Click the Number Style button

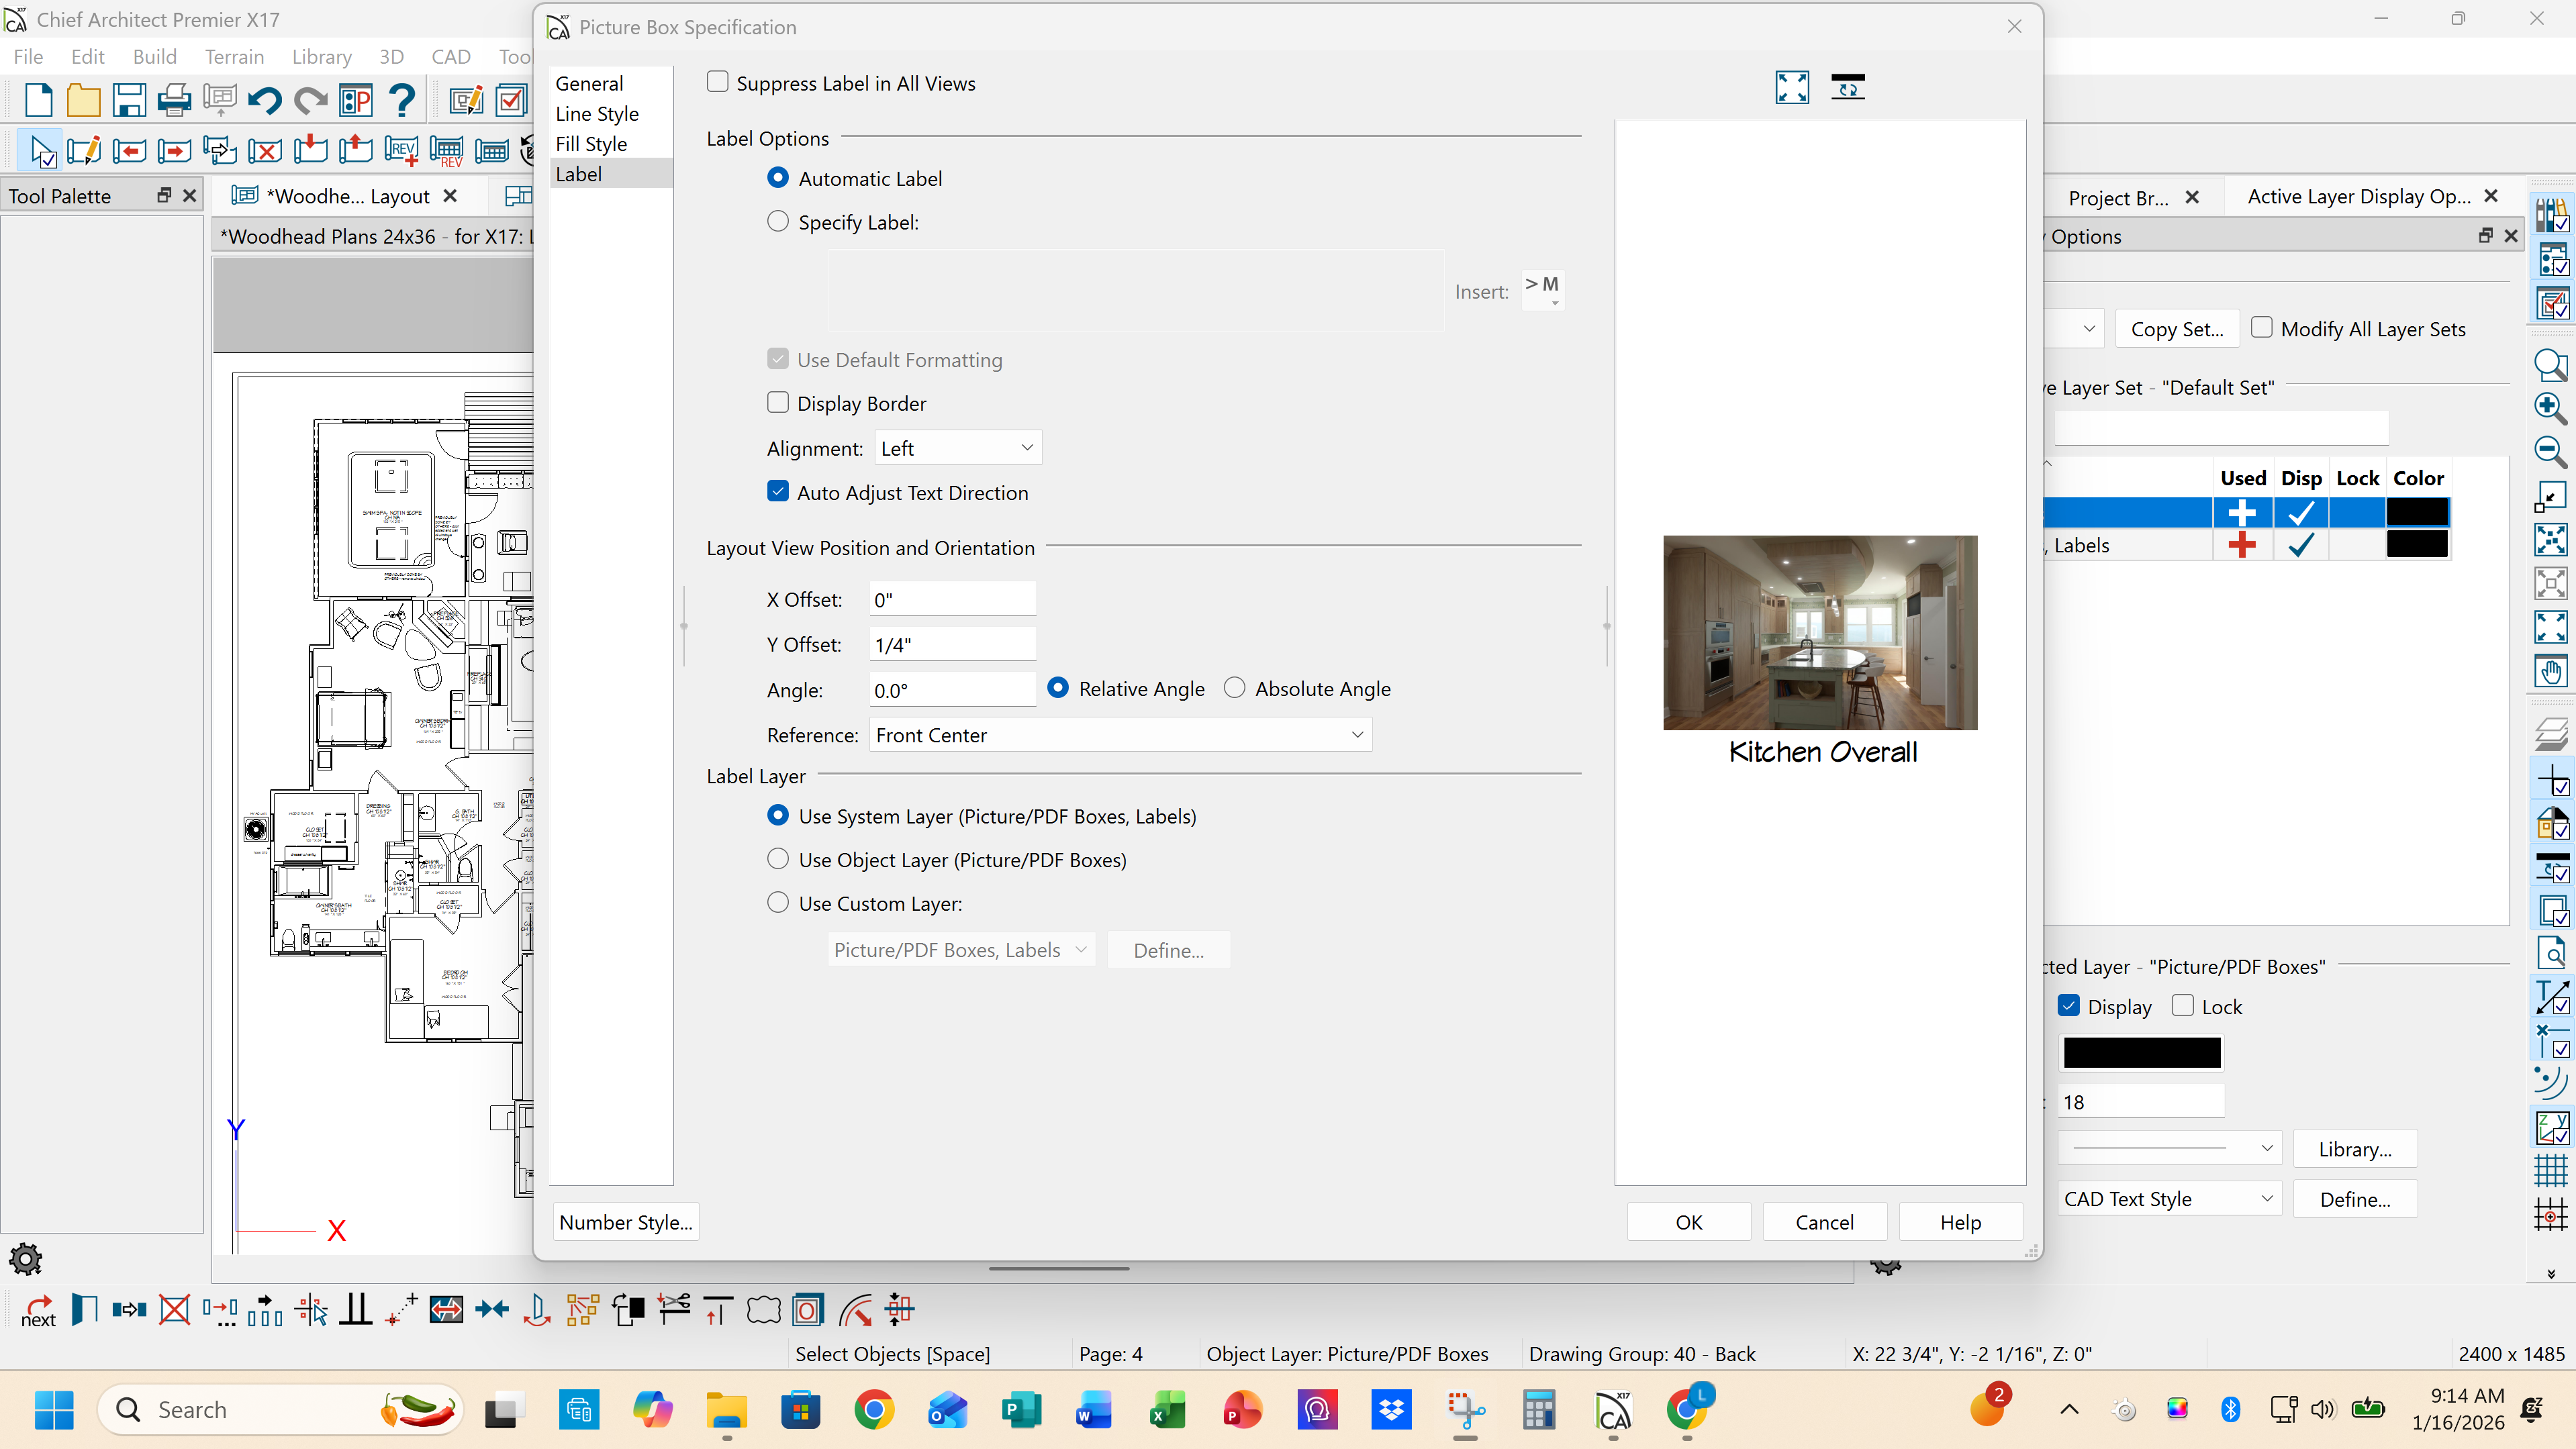coord(625,1222)
